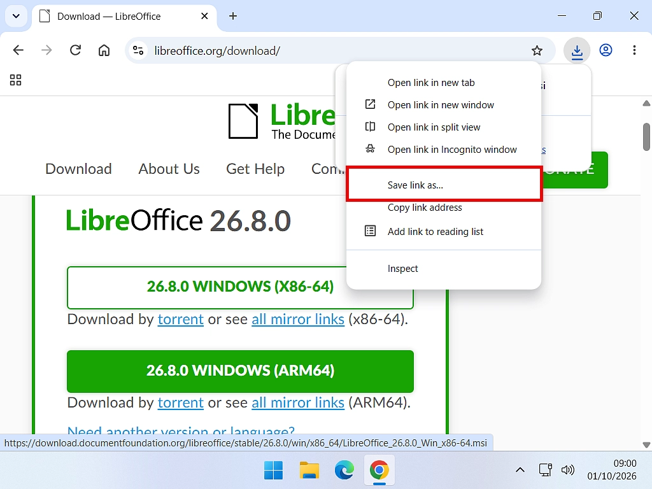Show hidden system tray icons chevron
Viewport: 652px width, 489px height.
tap(520, 471)
